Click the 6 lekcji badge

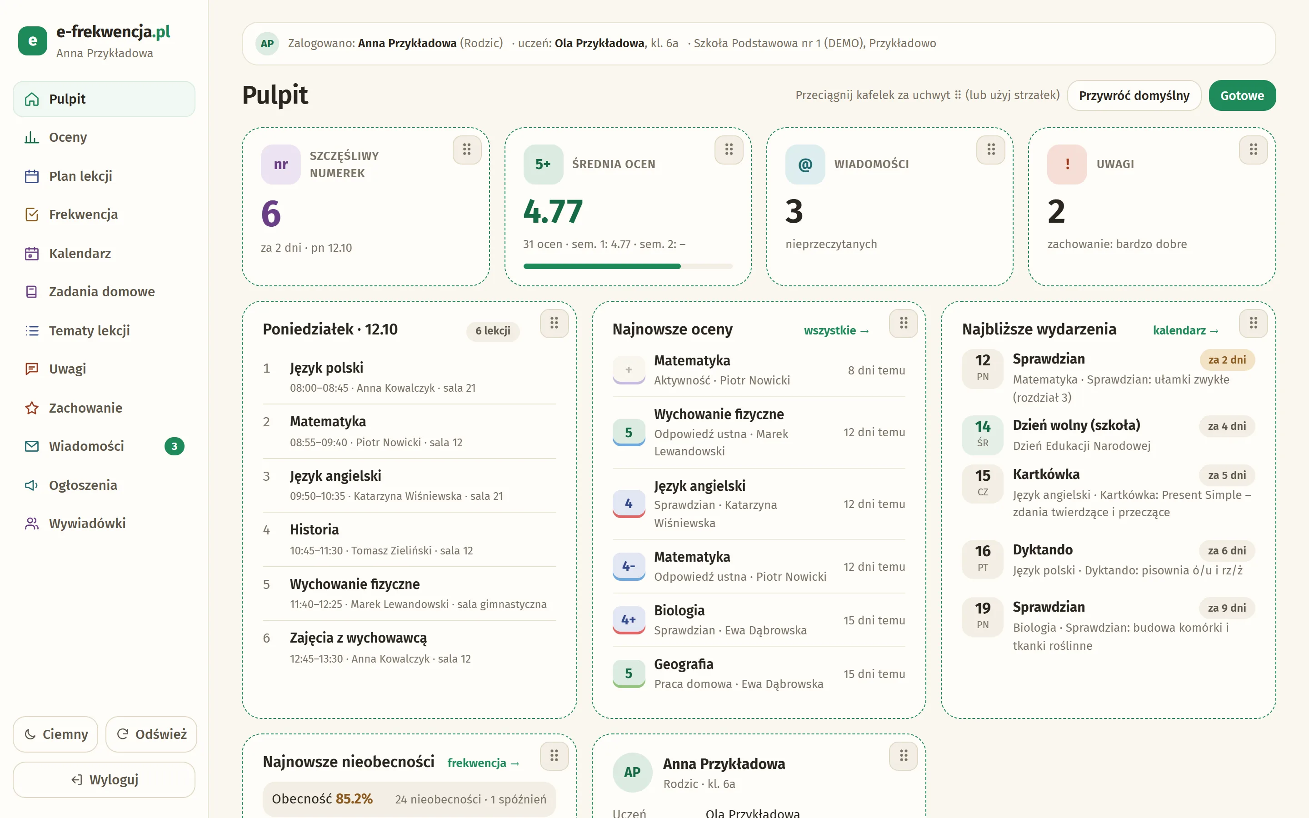492,331
